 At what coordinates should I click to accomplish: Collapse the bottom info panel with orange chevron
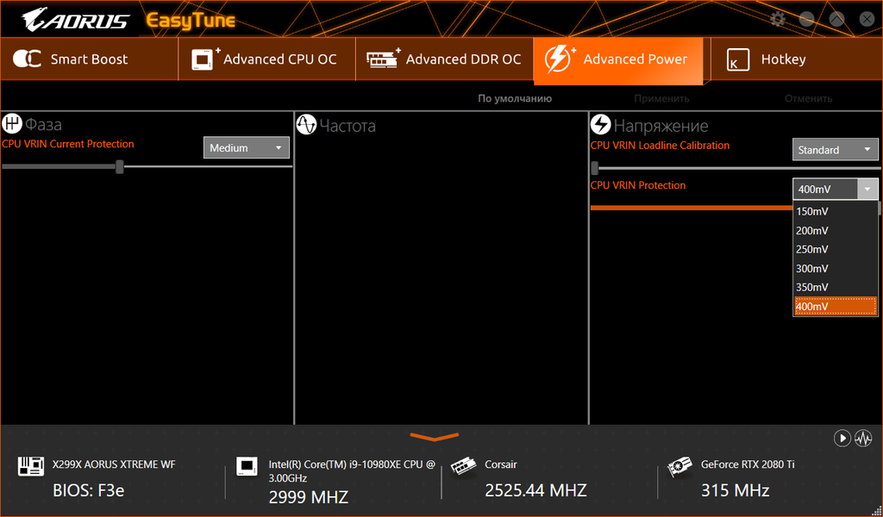(x=435, y=437)
